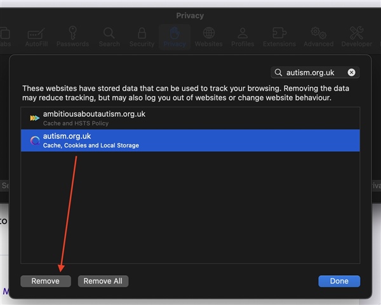Select the autism.org.uk row
381x305 pixels.
190,140
